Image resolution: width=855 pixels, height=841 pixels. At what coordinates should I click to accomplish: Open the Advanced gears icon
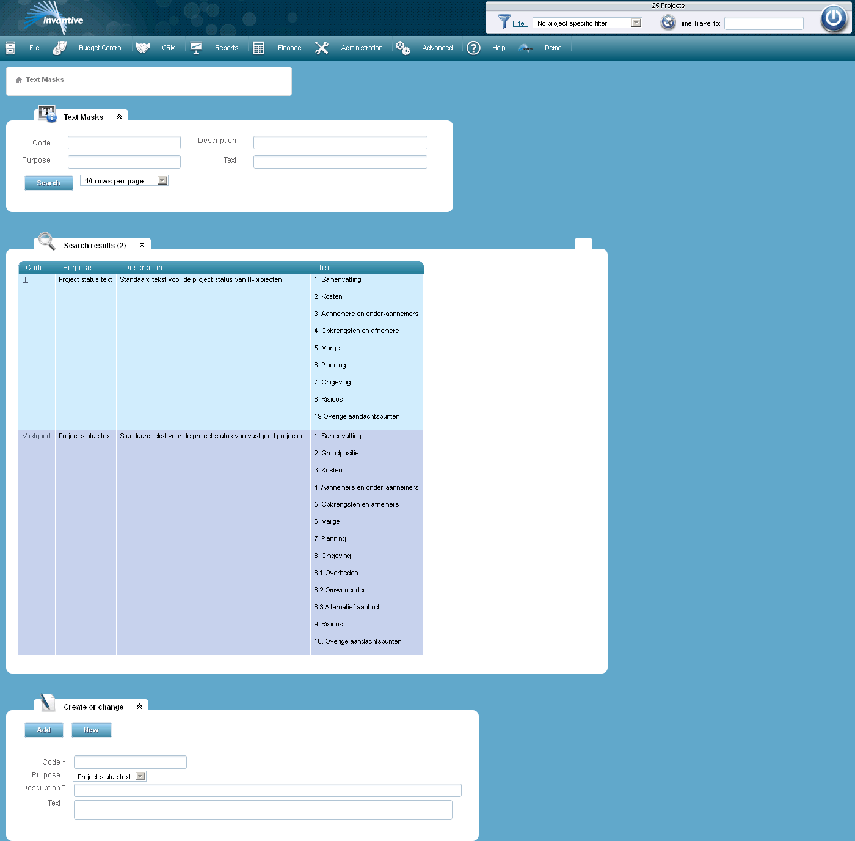(x=403, y=48)
